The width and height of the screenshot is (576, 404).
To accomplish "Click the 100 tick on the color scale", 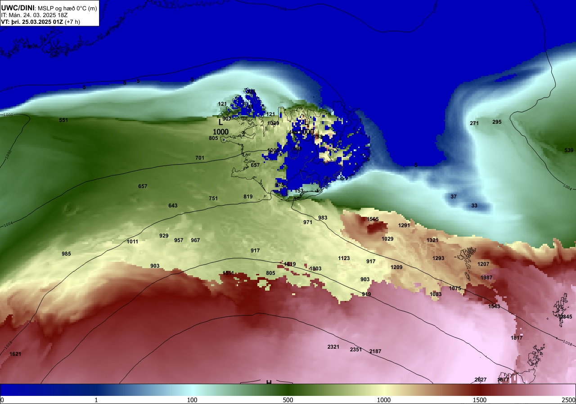I will [192, 400].
